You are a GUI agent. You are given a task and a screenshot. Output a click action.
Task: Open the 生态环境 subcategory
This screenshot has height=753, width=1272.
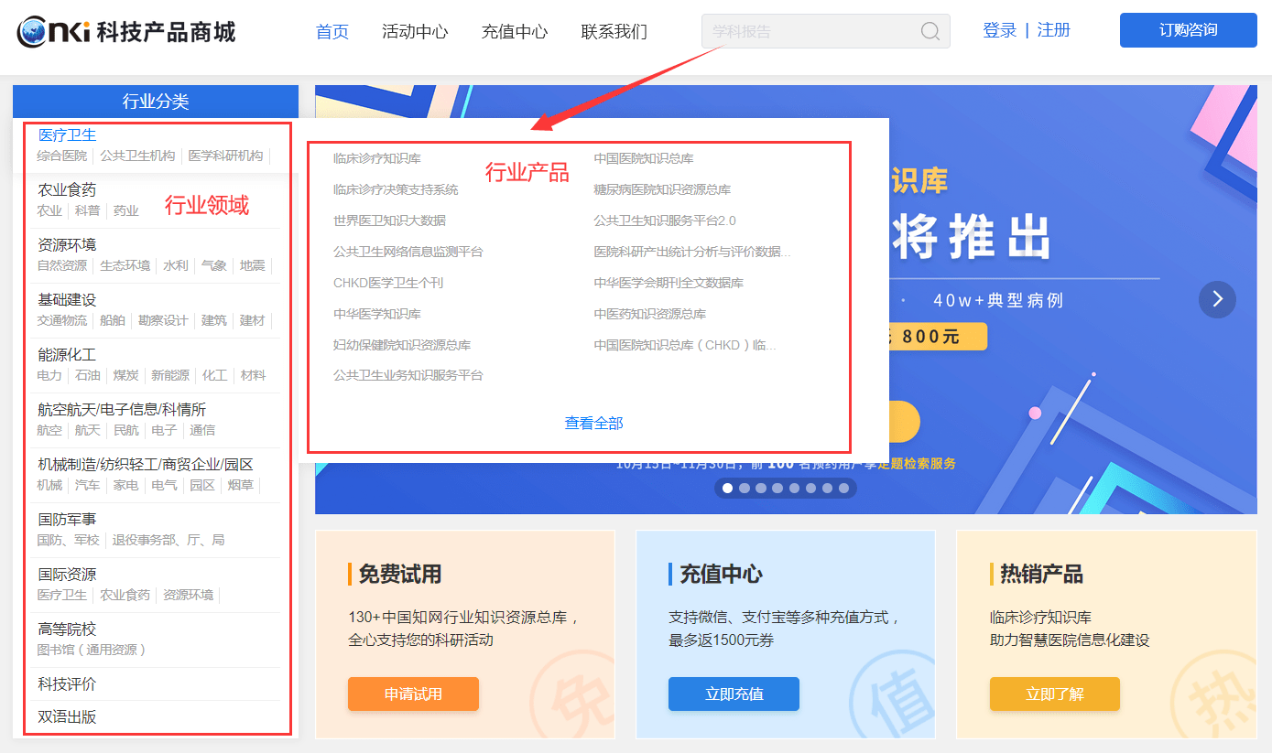125,265
